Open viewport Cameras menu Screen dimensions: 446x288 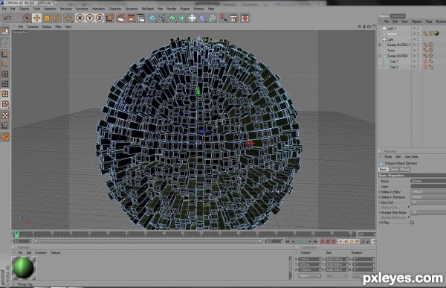(32, 27)
